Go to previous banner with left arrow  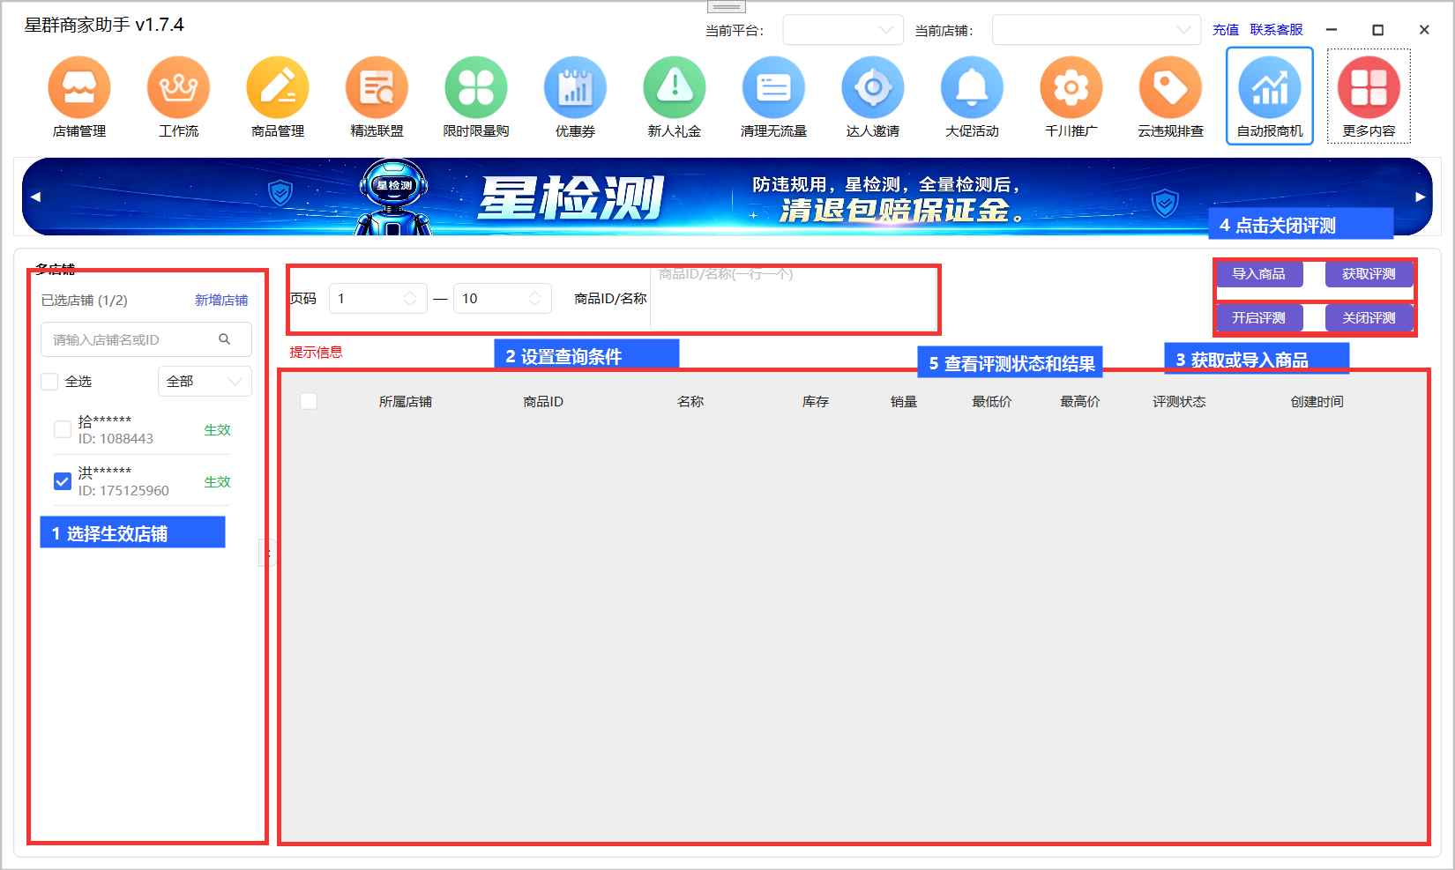35,197
